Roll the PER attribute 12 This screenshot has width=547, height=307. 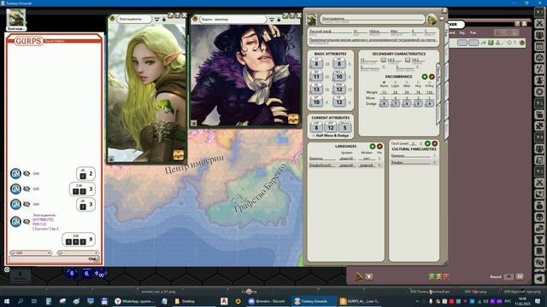pyautogui.click(x=339, y=89)
